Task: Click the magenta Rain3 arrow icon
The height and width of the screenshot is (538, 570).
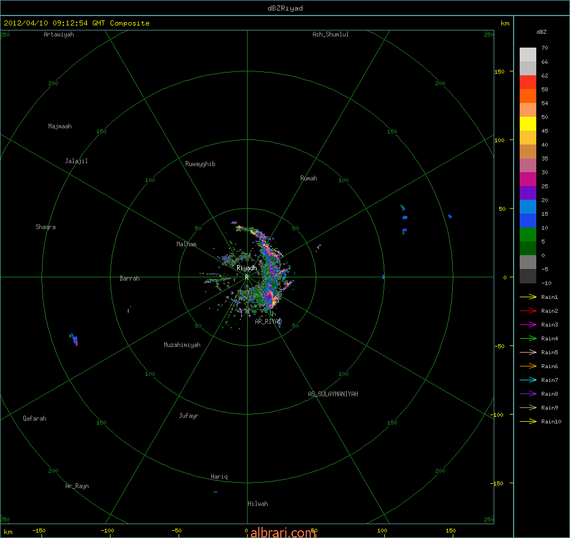Action: click(528, 325)
